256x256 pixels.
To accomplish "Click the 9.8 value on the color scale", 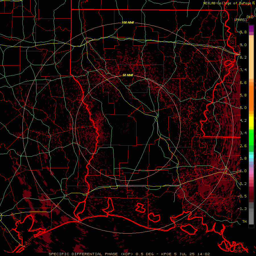I will coord(243,32).
